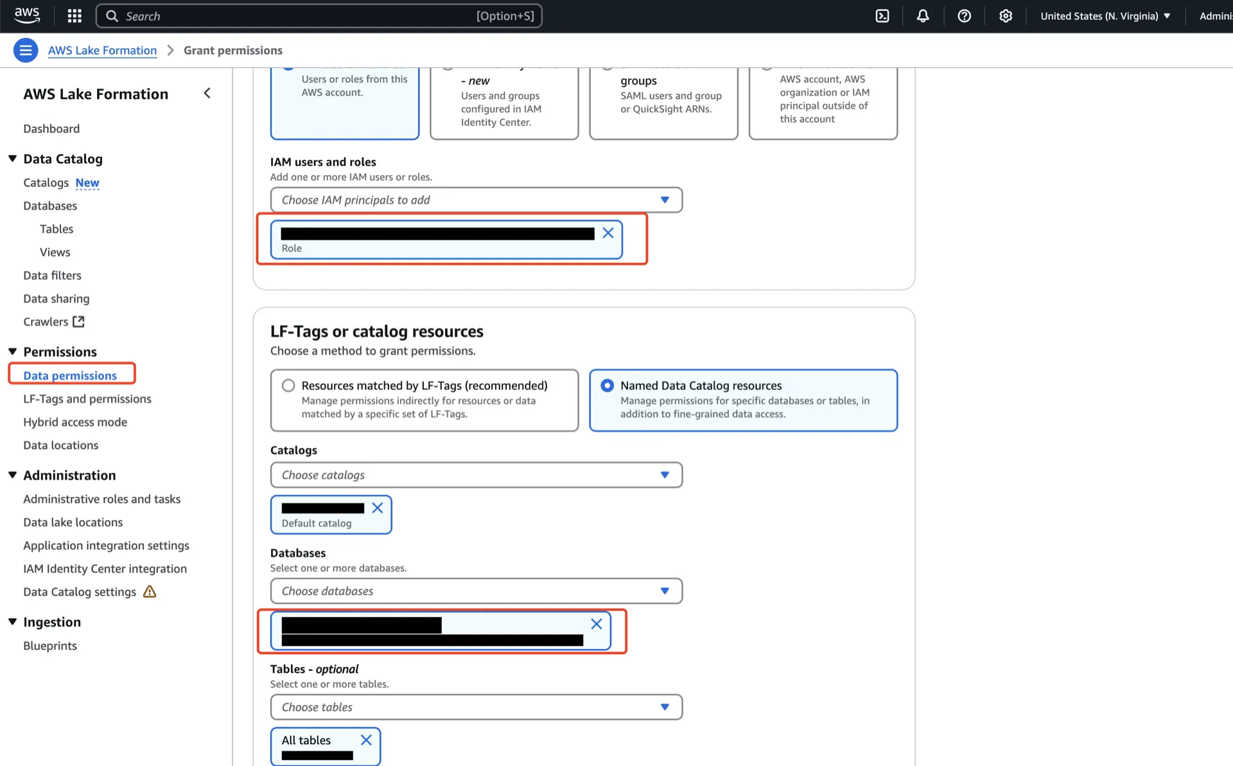Open the settings gear icon
This screenshot has width=1233, height=766.
[x=1006, y=16]
